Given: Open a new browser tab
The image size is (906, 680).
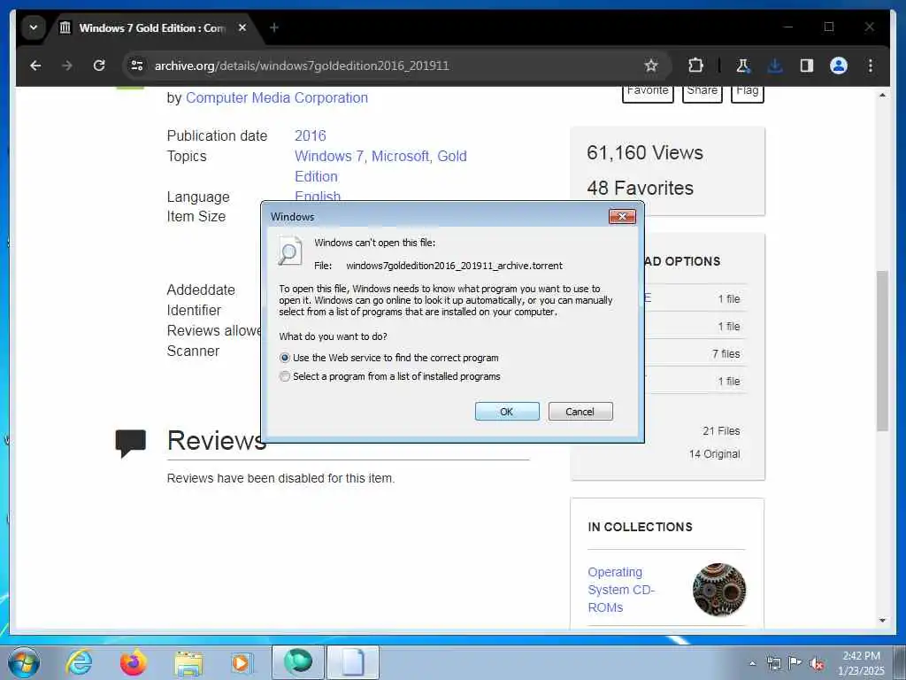Looking at the screenshot, I should [x=274, y=27].
